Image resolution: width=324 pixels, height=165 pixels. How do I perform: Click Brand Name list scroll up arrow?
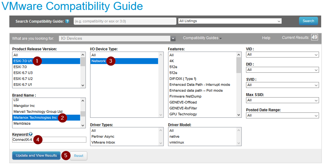click(x=83, y=101)
